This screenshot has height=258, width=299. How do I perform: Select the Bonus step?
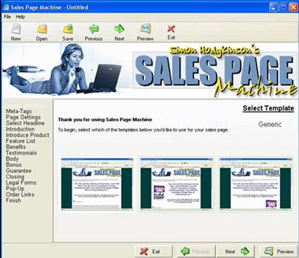[14, 164]
